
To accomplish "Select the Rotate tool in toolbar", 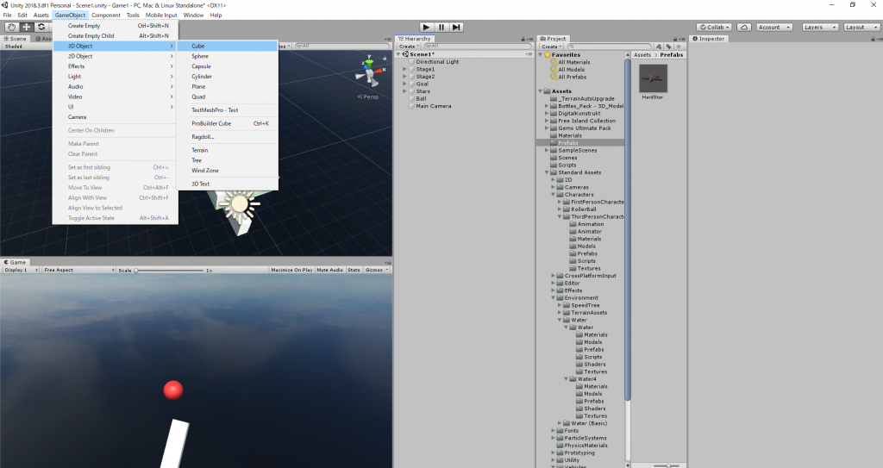I will point(41,27).
